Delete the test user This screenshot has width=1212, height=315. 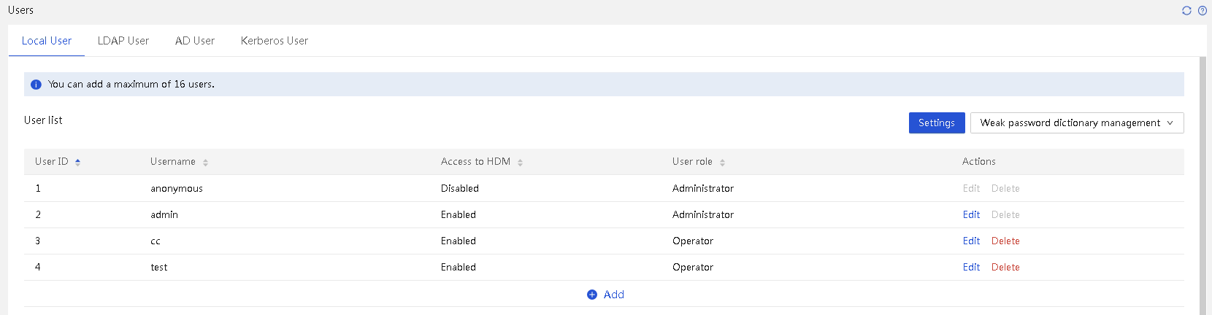1005,267
